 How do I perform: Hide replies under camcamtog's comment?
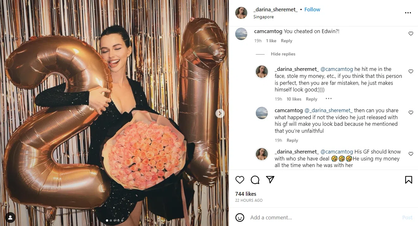point(283,54)
